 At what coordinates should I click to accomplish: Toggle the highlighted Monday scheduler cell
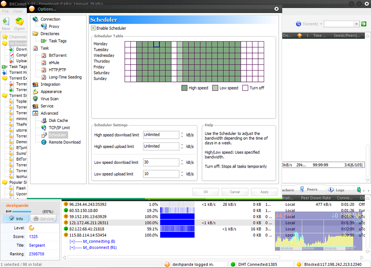(x=156, y=44)
